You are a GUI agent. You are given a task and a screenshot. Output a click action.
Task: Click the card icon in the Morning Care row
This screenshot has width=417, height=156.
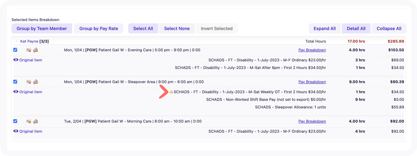[x=28, y=121]
